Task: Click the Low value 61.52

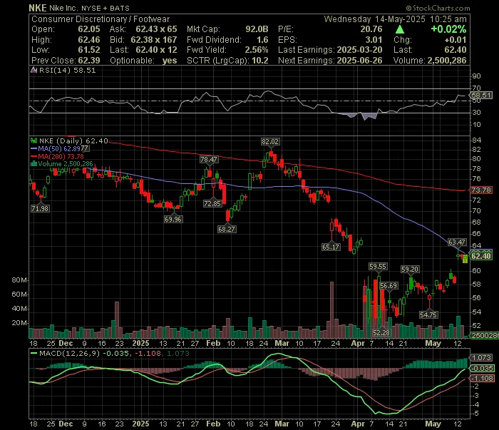Action: (89, 50)
